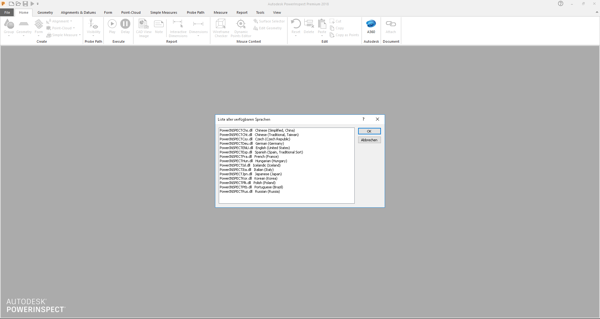
Task: Select the German (Germany) language entry
Action: 252,143
